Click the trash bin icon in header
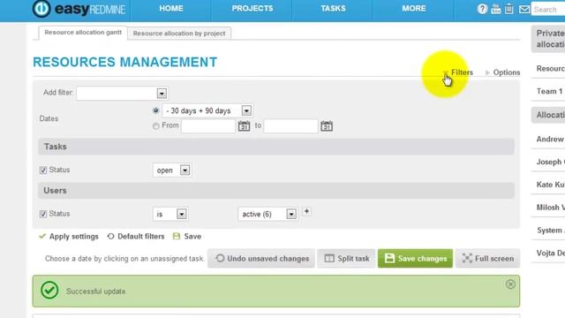The image size is (565, 318). 508,9
